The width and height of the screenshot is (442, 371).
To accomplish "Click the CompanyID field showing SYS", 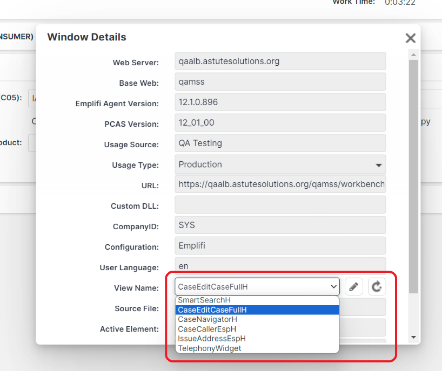I will click(x=280, y=225).
